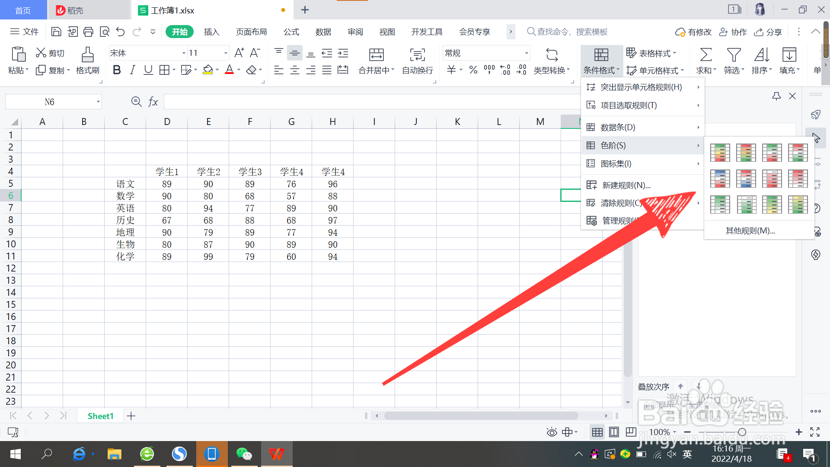This screenshot has height=467, width=830.
Task: Open the Page Layout ribbon tab
Action: pos(251,32)
